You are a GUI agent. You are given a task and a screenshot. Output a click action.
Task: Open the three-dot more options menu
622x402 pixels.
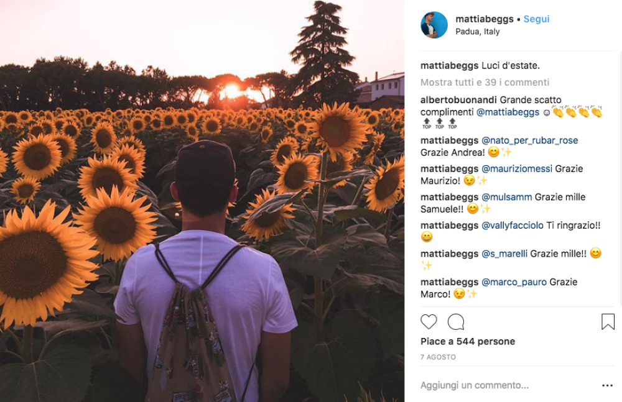pyautogui.click(x=607, y=385)
